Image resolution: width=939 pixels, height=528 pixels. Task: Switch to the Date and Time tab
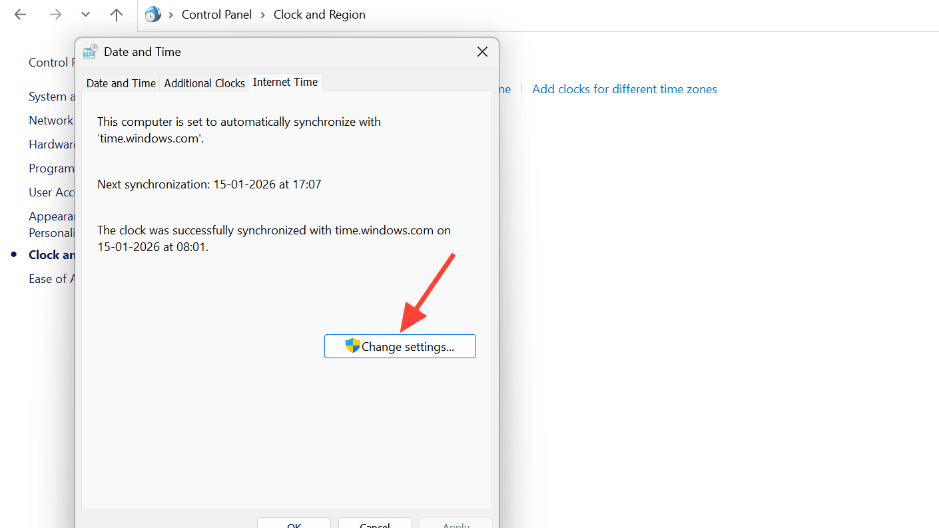(121, 83)
